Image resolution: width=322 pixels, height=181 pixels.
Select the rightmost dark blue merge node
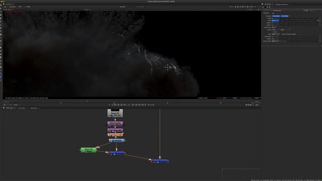click(160, 161)
